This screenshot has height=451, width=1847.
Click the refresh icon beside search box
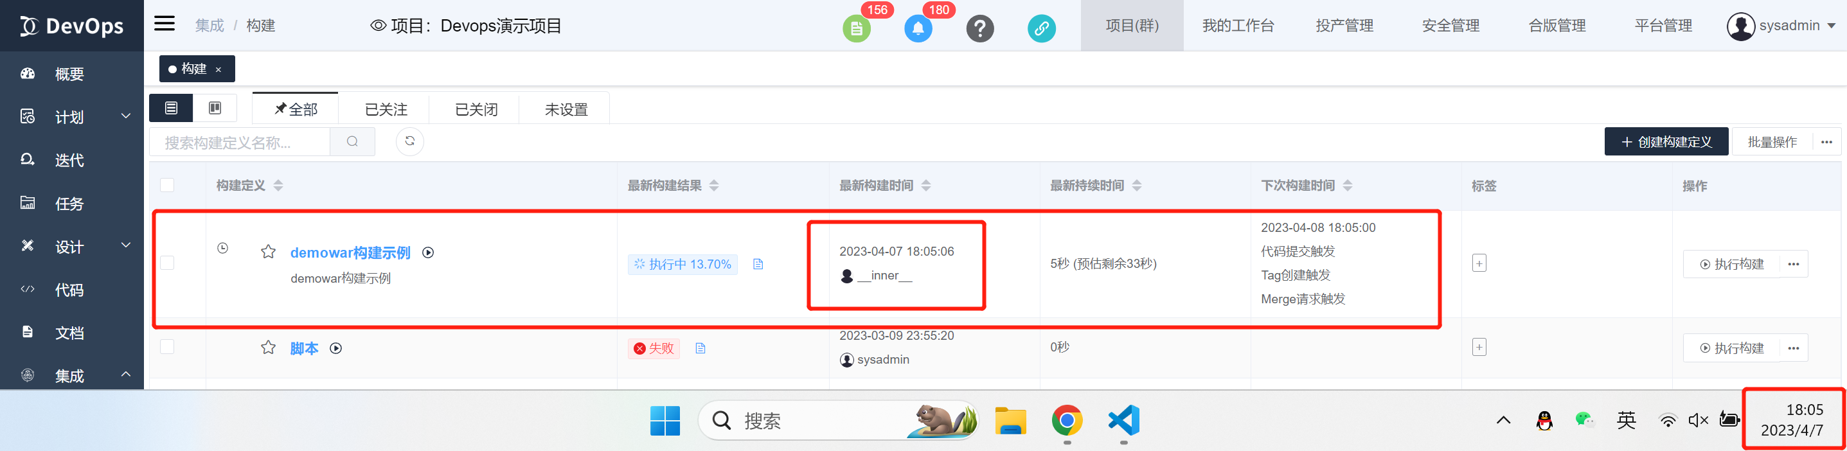tap(409, 141)
